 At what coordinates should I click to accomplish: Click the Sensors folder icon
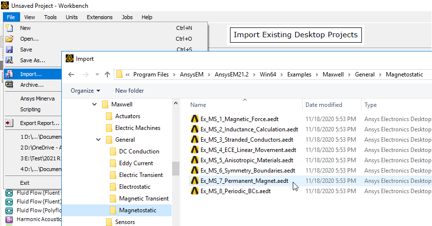pyautogui.click(x=109, y=222)
